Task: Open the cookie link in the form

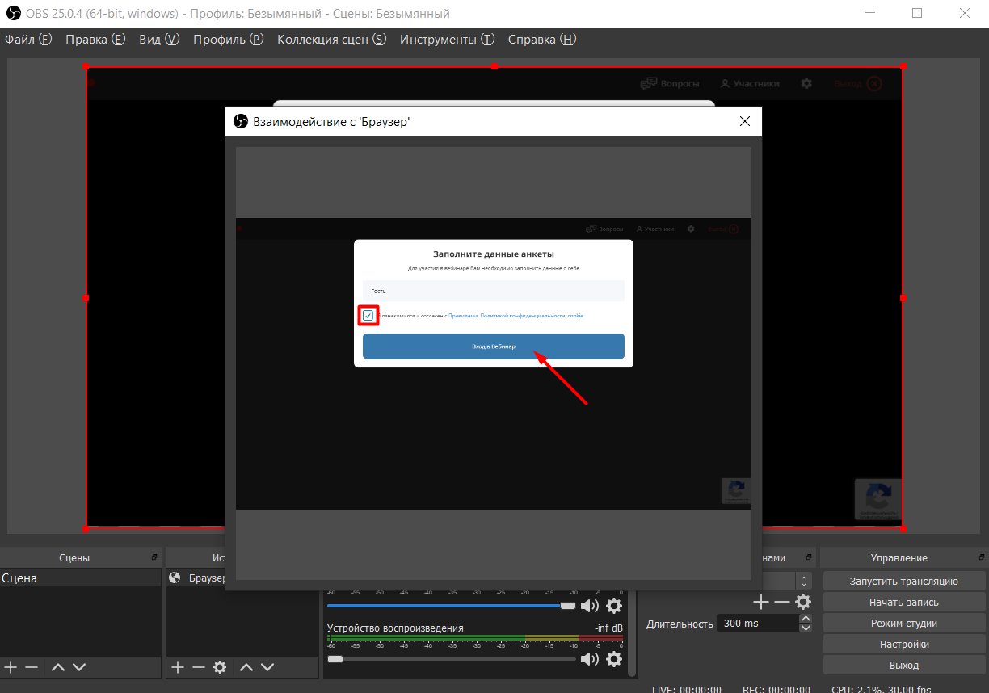Action: [575, 316]
